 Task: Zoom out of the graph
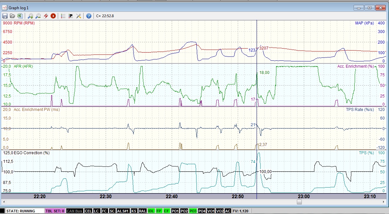[x=38, y=16]
